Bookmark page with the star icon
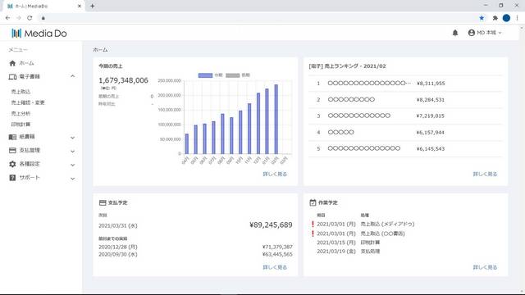 click(482, 18)
